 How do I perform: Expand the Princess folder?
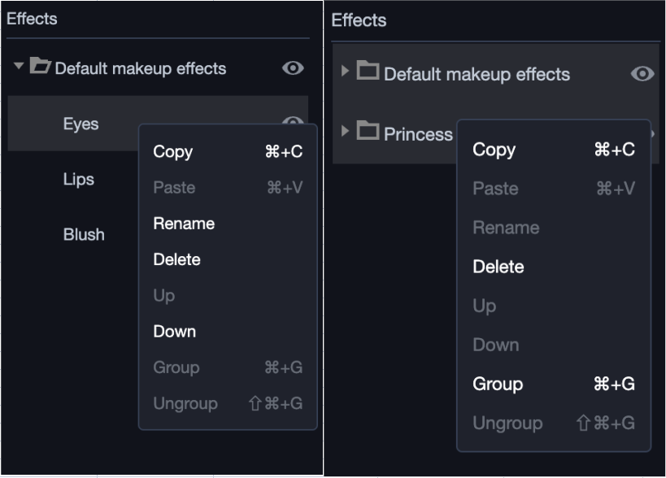coord(345,132)
